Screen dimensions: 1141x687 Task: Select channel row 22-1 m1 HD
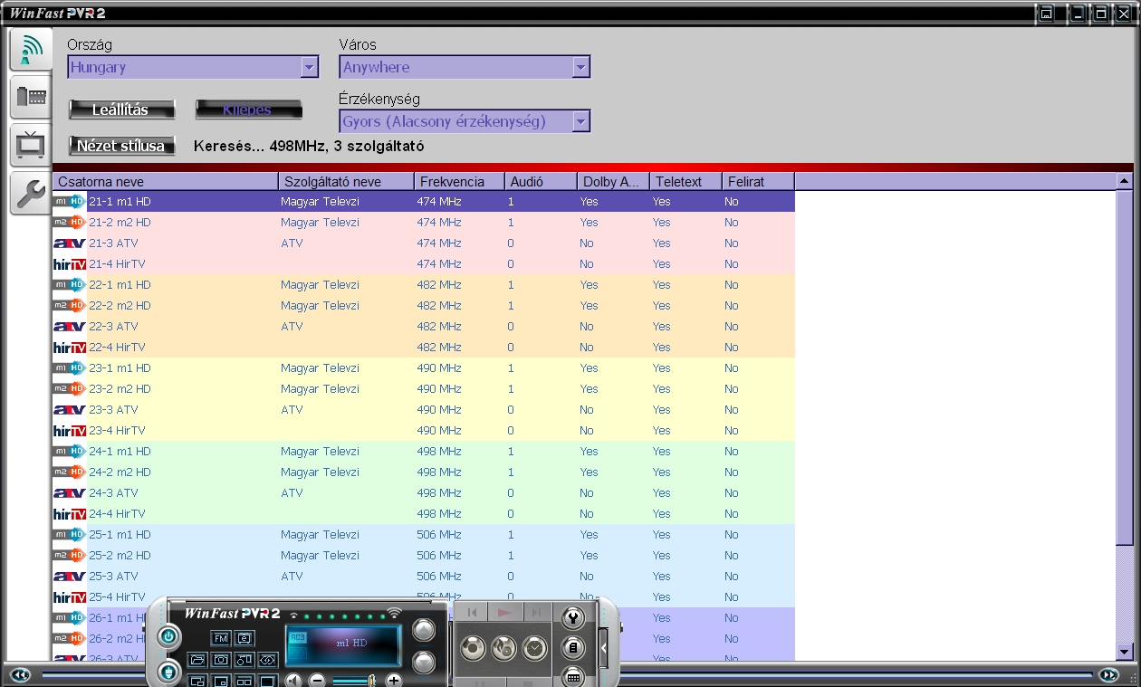tap(424, 284)
